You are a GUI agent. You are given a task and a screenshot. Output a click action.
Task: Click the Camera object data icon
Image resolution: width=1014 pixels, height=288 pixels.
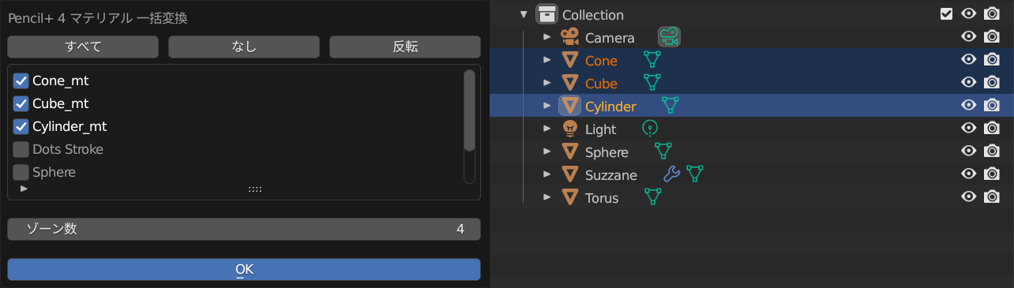click(x=669, y=36)
